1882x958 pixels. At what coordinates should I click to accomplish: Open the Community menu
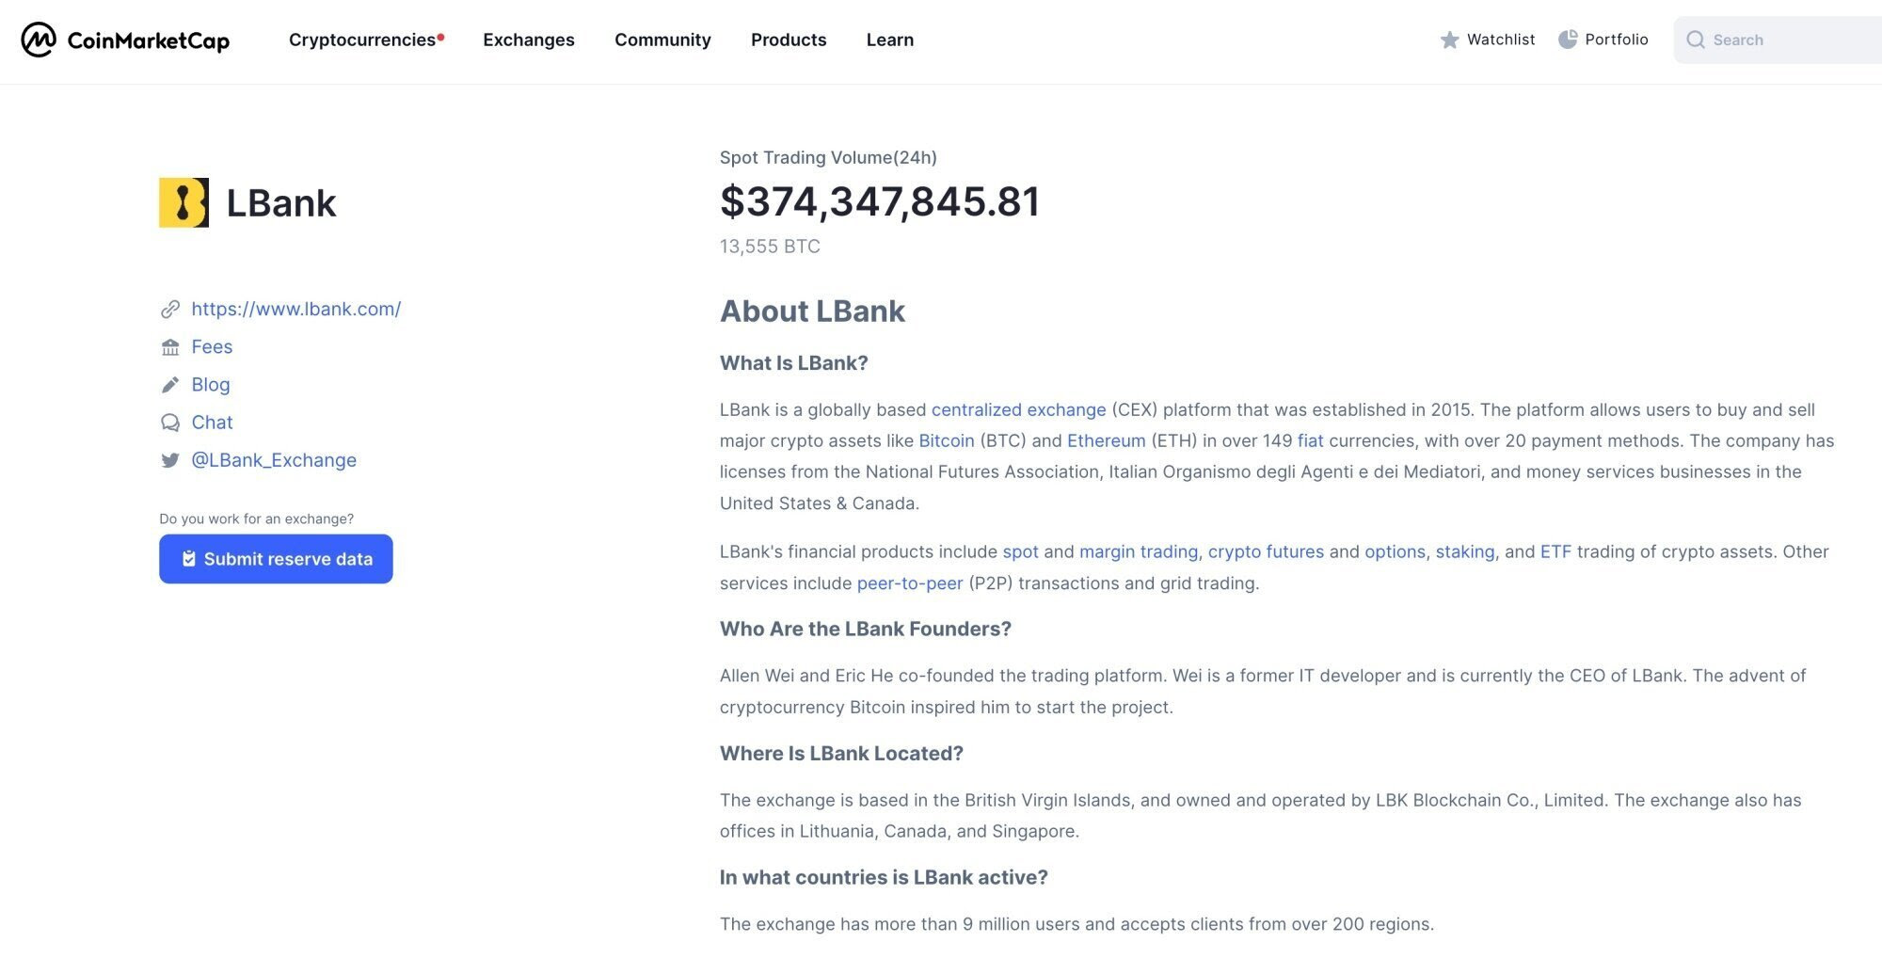[662, 40]
